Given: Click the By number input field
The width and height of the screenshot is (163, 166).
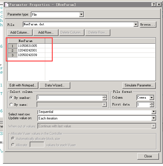Looking at the screenshot, I should [70, 98].
